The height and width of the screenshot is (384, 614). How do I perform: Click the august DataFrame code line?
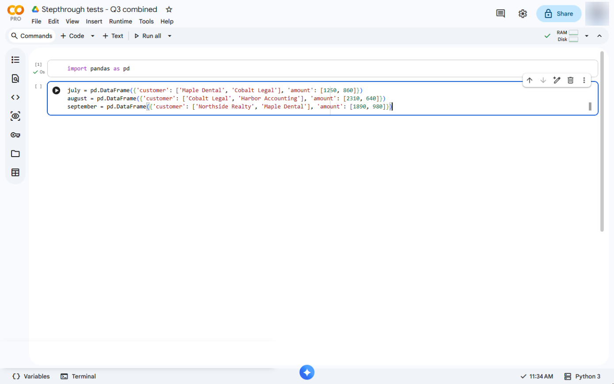(226, 98)
